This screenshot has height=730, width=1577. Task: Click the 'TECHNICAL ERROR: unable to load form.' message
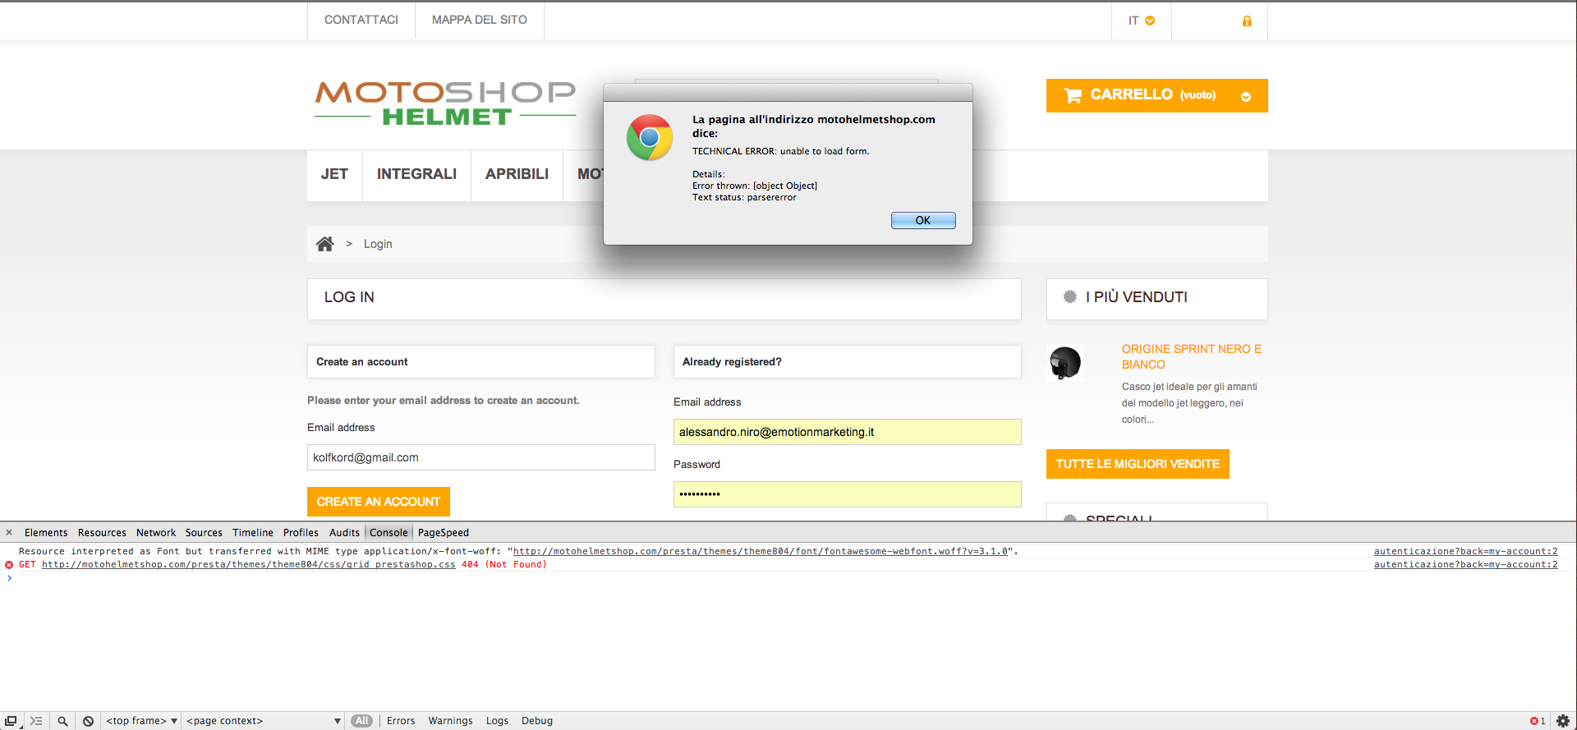coord(781,151)
